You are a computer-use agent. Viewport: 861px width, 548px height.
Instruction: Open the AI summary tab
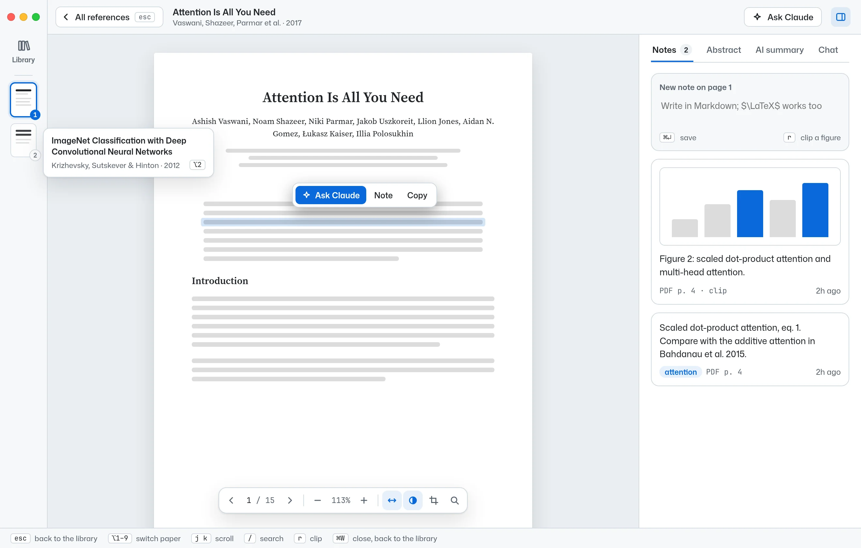tap(779, 50)
